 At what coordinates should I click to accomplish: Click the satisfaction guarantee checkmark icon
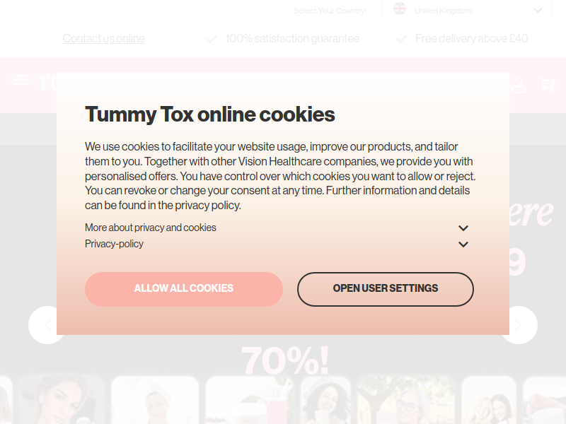(212, 39)
